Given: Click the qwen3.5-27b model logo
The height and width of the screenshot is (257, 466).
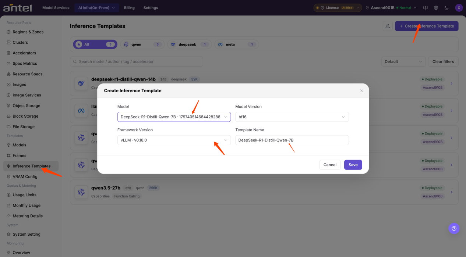Looking at the screenshot, I should [x=81, y=192].
